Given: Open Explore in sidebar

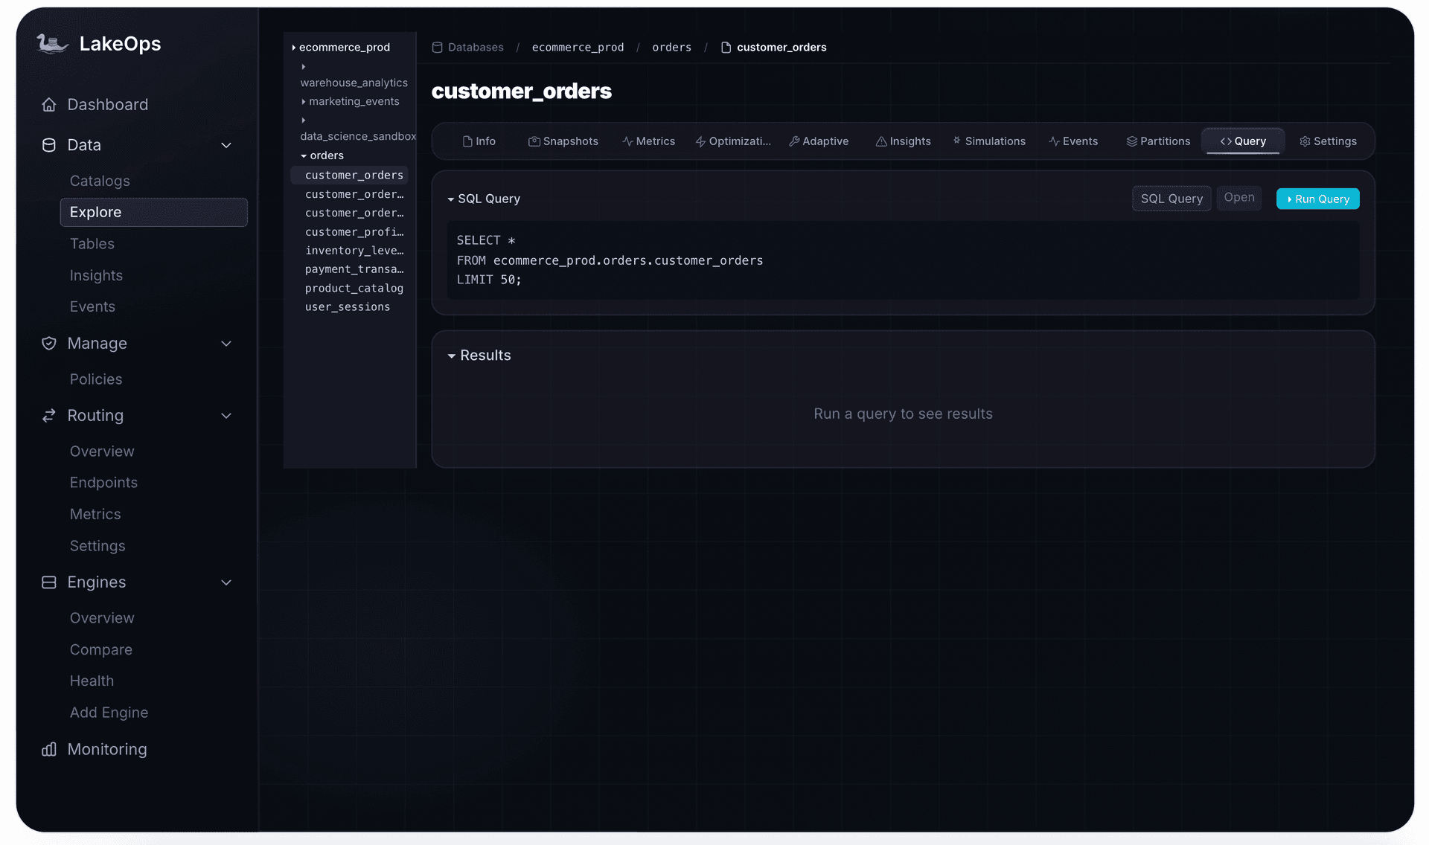Looking at the screenshot, I should click(x=153, y=212).
